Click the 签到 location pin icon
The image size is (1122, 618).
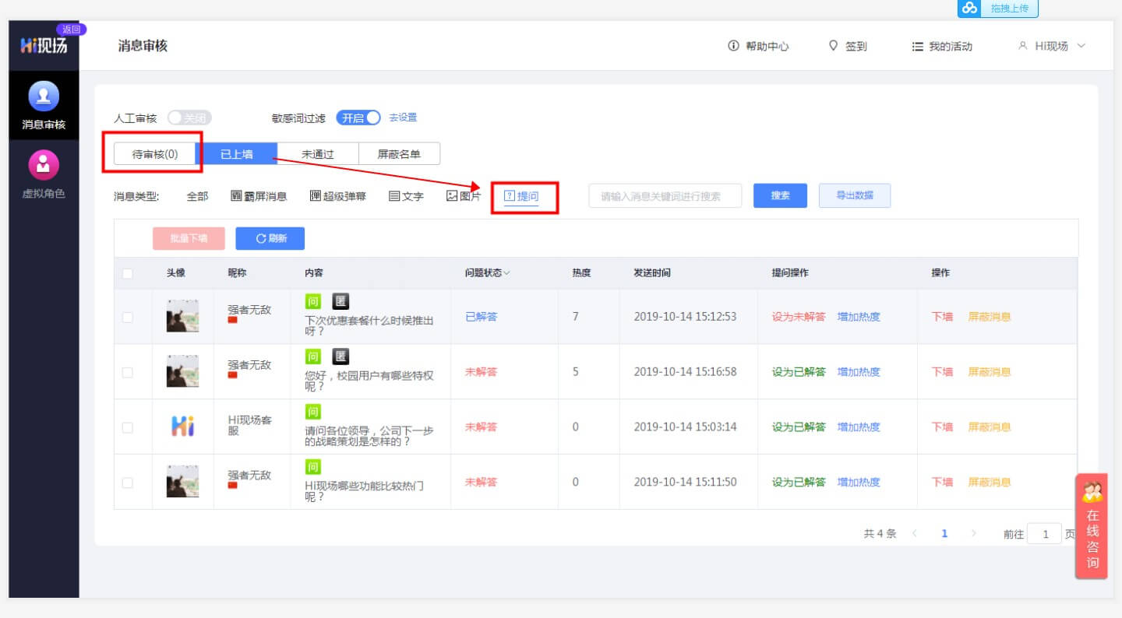click(832, 46)
